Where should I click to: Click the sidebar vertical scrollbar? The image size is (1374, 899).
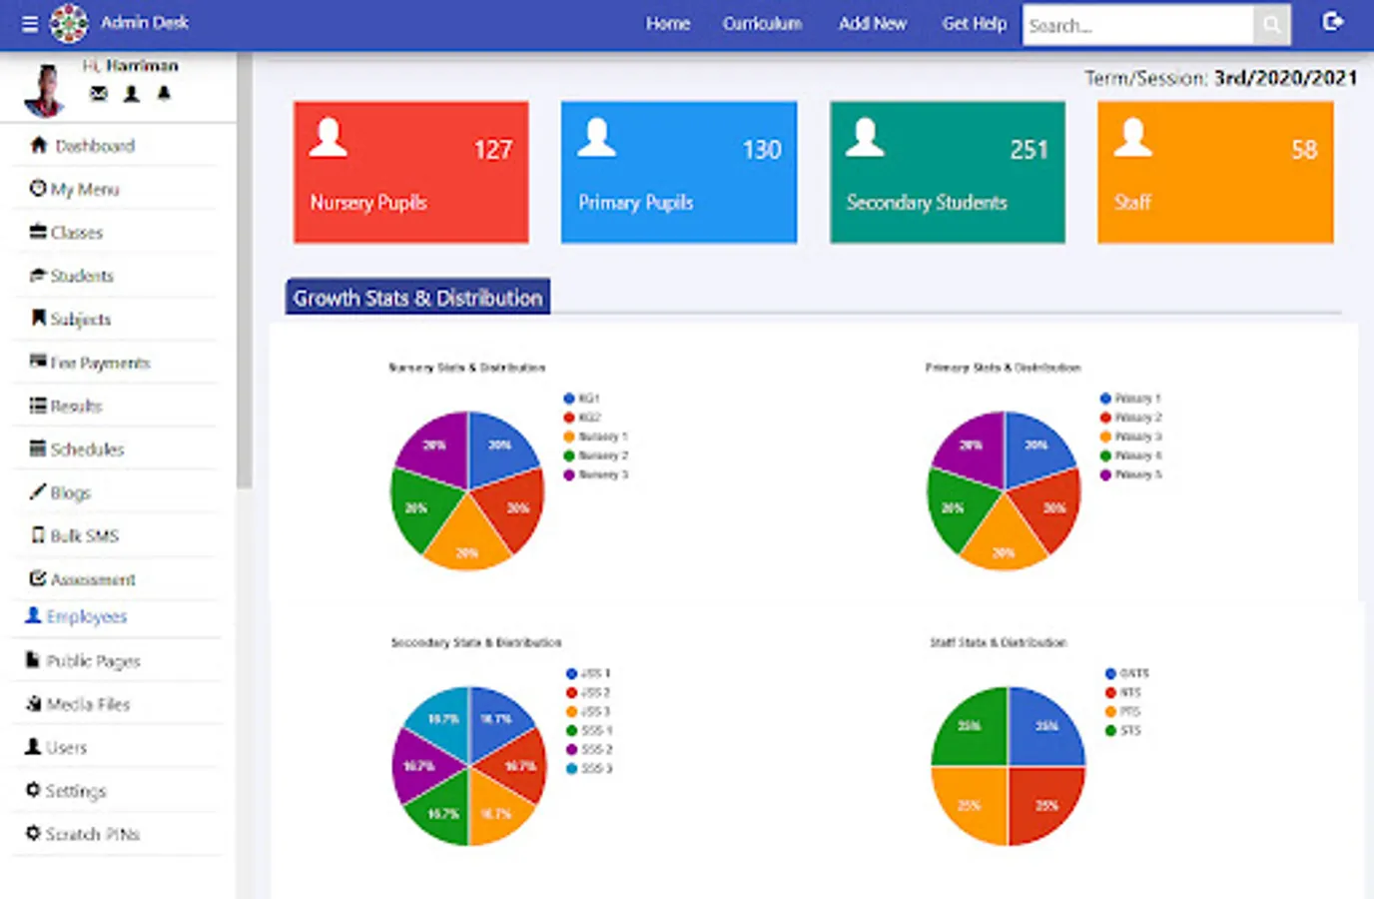click(x=244, y=270)
